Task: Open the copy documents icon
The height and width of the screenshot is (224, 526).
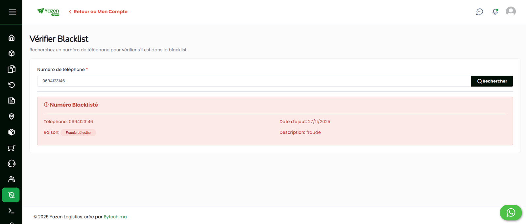Action: coord(12,69)
